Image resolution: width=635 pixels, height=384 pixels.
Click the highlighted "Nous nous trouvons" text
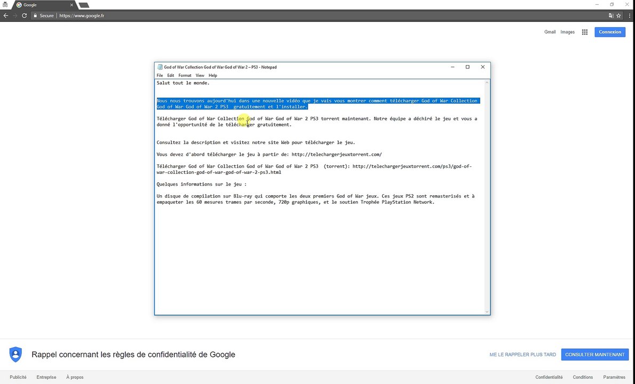point(318,103)
